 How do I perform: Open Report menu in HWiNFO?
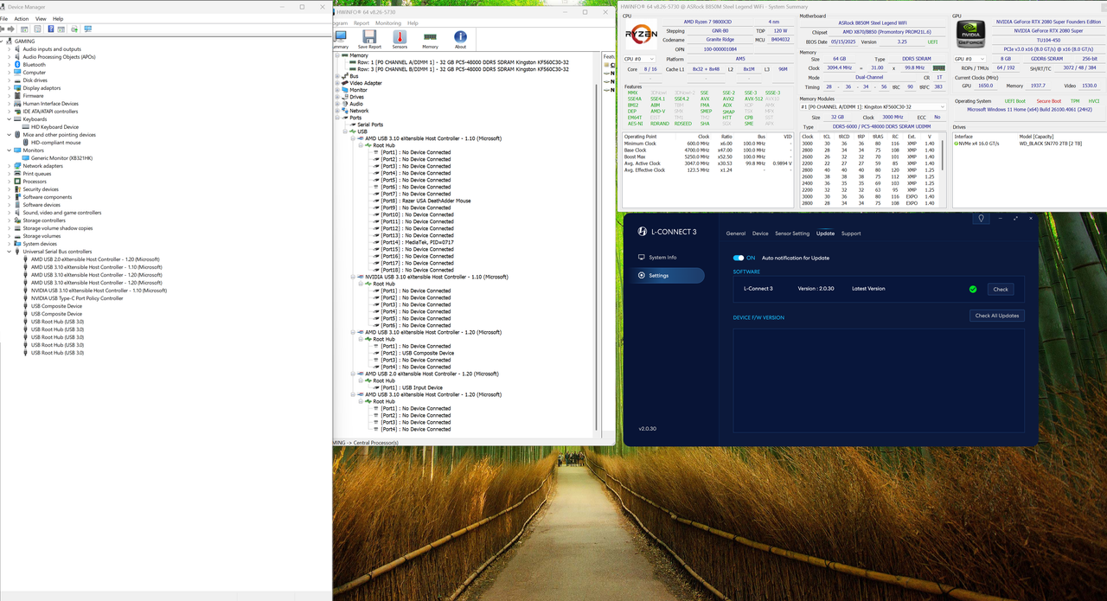361,23
